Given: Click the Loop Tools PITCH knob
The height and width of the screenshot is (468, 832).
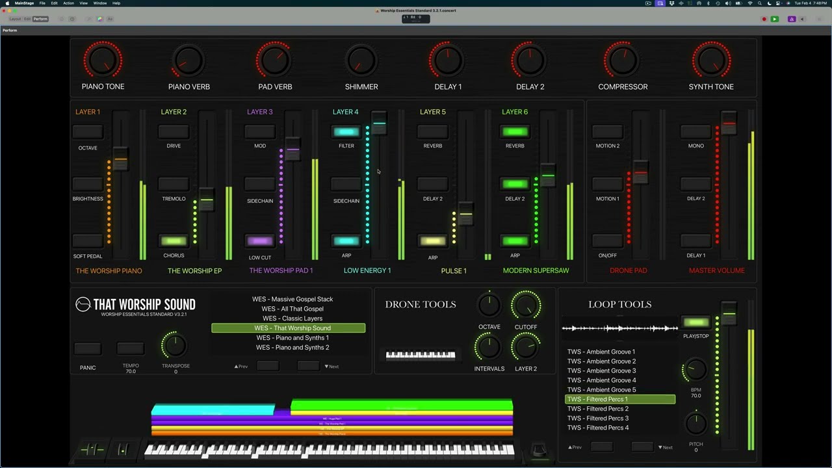Looking at the screenshot, I should tap(695, 424).
